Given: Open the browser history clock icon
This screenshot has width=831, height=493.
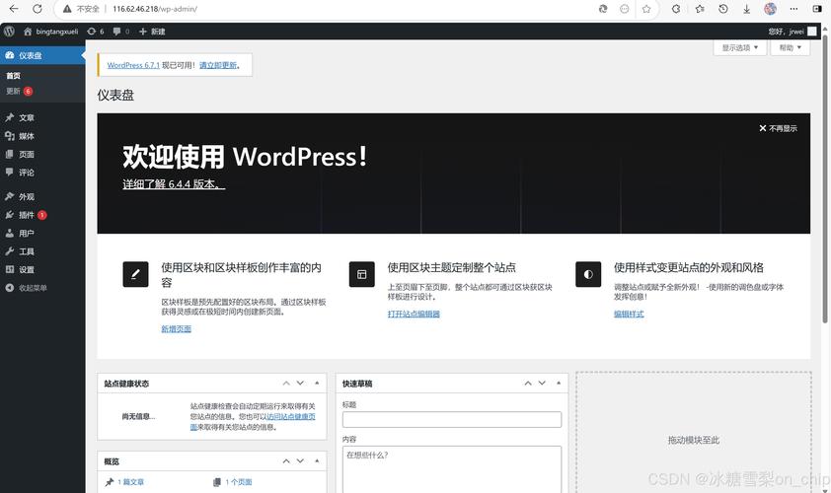Looking at the screenshot, I should click(x=722, y=9).
